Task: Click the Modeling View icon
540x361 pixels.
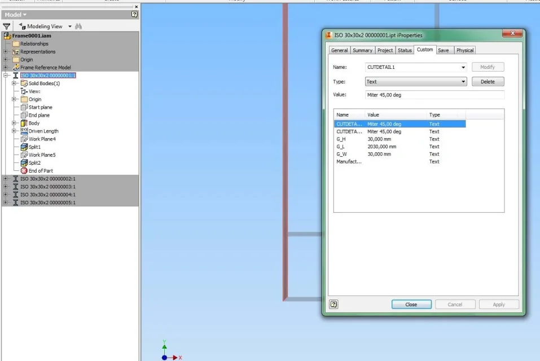Action: coord(23,26)
